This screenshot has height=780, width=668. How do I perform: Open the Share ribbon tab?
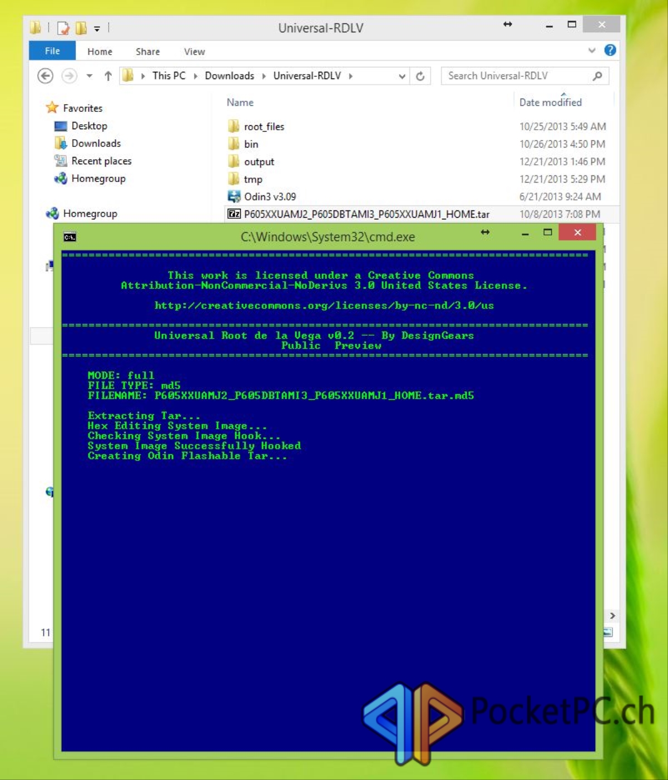[147, 51]
